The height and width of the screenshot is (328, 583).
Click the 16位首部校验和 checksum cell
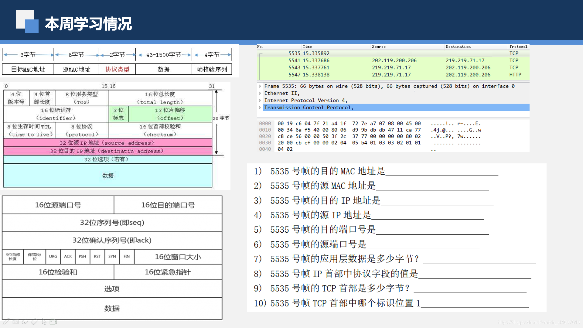coord(160,130)
